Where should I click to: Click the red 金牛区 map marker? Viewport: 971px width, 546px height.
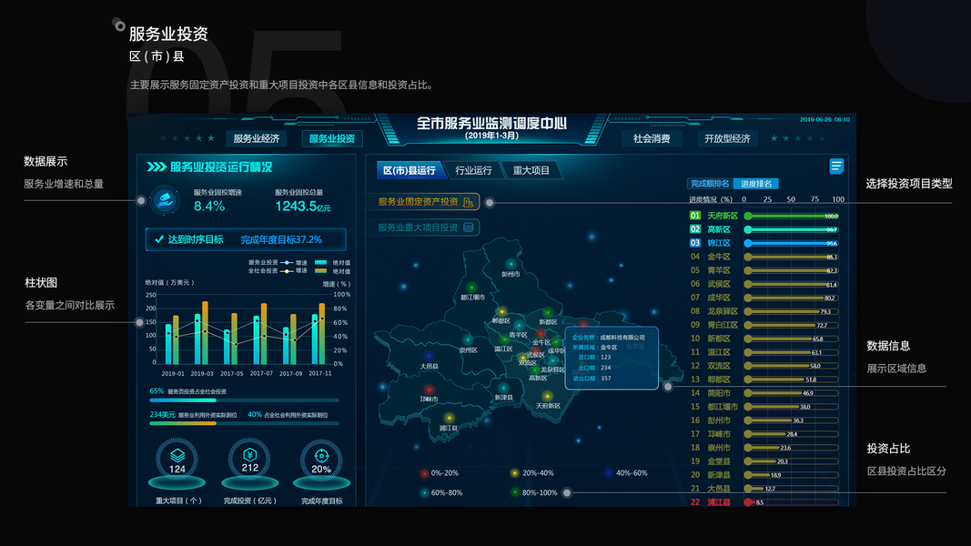541,334
